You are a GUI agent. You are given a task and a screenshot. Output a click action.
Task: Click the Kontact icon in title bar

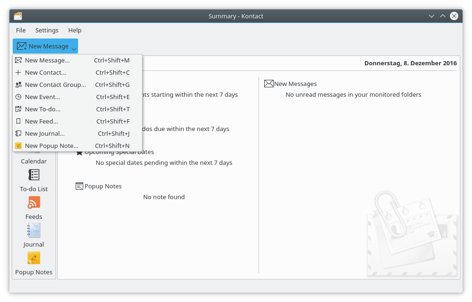[x=18, y=16]
